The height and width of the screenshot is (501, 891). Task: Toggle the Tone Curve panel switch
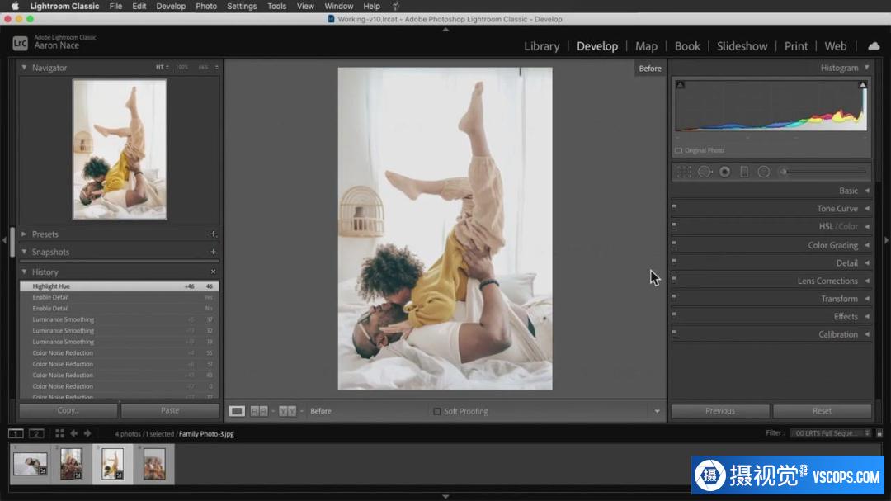(x=674, y=208)
